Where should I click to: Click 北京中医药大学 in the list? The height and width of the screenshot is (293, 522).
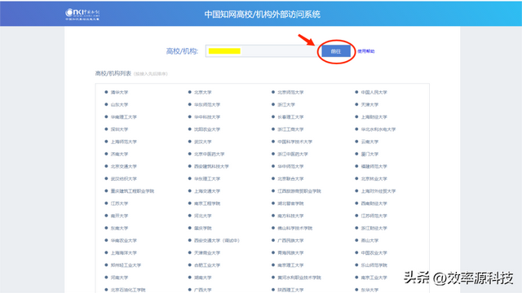[210, 154]
